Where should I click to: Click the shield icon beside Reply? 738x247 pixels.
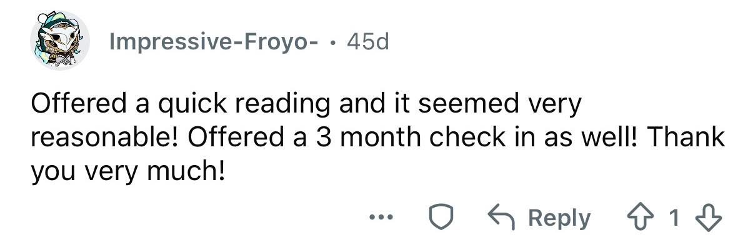pyautogui.click(x=440, y=218)
